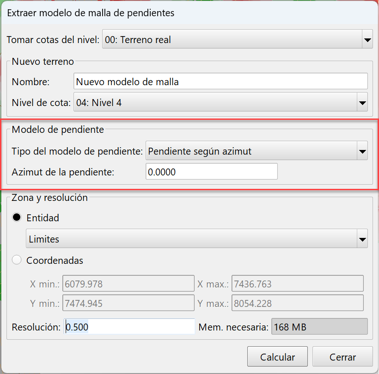Select the Coordenadas radio button
The image size is (379, 374).
pos(17,260)
